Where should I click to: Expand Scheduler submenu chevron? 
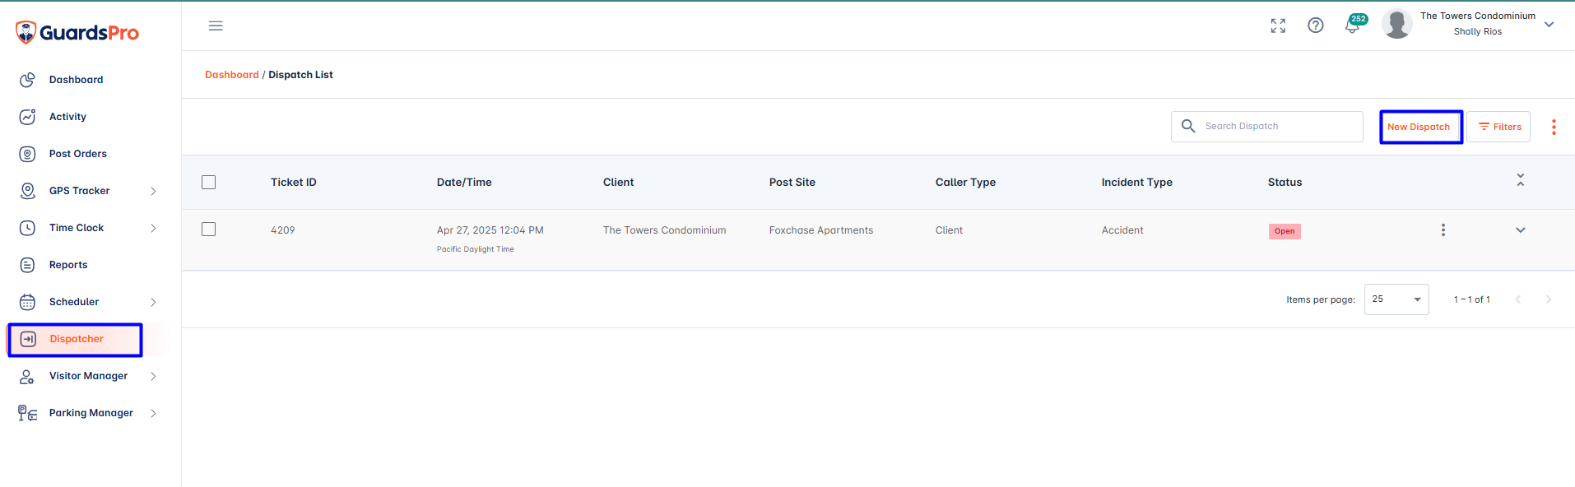tap(153, 302)
